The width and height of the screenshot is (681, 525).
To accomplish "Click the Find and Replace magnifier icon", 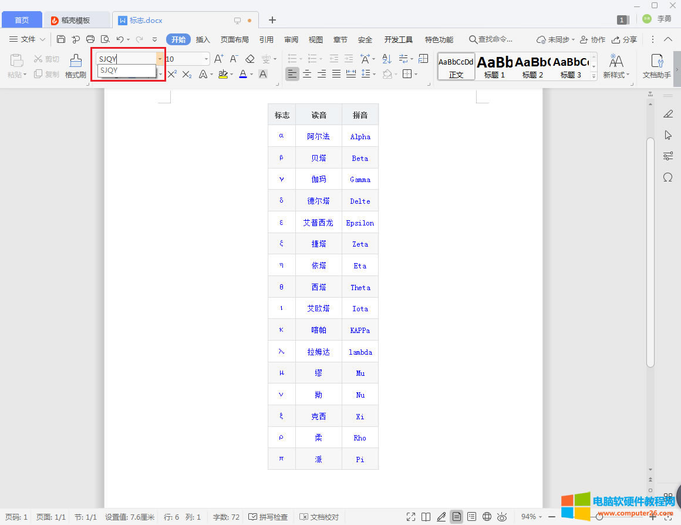I will [x=105, y=39].
